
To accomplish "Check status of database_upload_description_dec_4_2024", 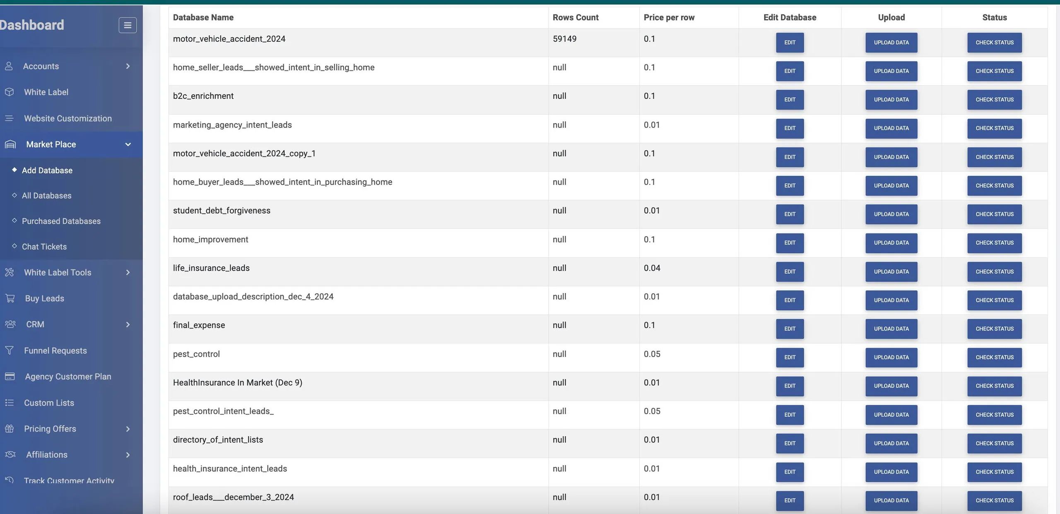I will (x=994, y=300).
